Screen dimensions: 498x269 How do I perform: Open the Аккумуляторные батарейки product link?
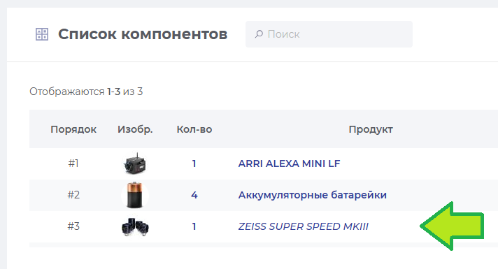(x=312, y=195)
